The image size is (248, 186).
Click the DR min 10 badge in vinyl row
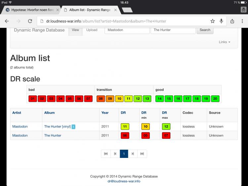coord(145,127)
